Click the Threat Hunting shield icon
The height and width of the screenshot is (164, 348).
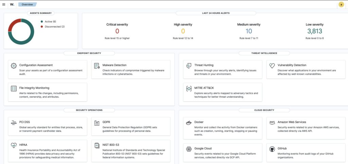[x=189, y=66]
